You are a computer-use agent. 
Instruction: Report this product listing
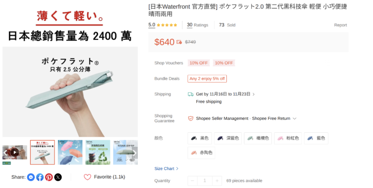pyautogui.click(x=340, y=25)
